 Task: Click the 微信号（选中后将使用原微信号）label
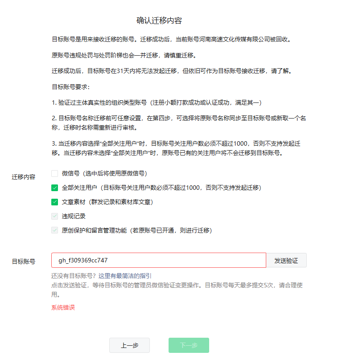104,173
